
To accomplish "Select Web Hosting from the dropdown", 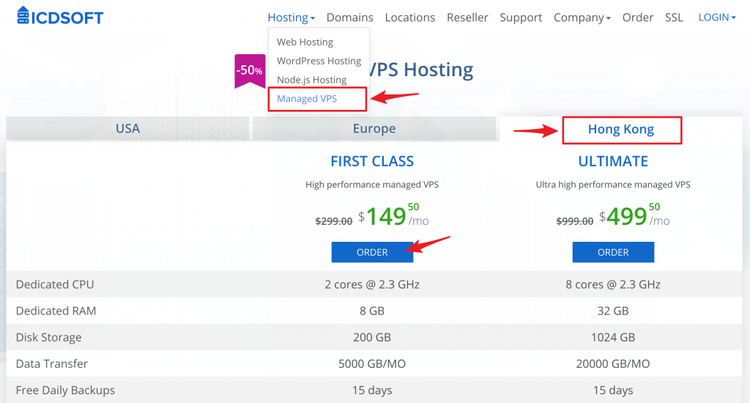I will [x=305, y=42].
